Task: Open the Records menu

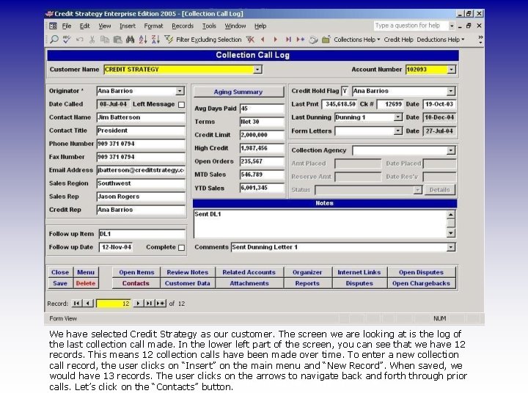Action: (183, 26)
